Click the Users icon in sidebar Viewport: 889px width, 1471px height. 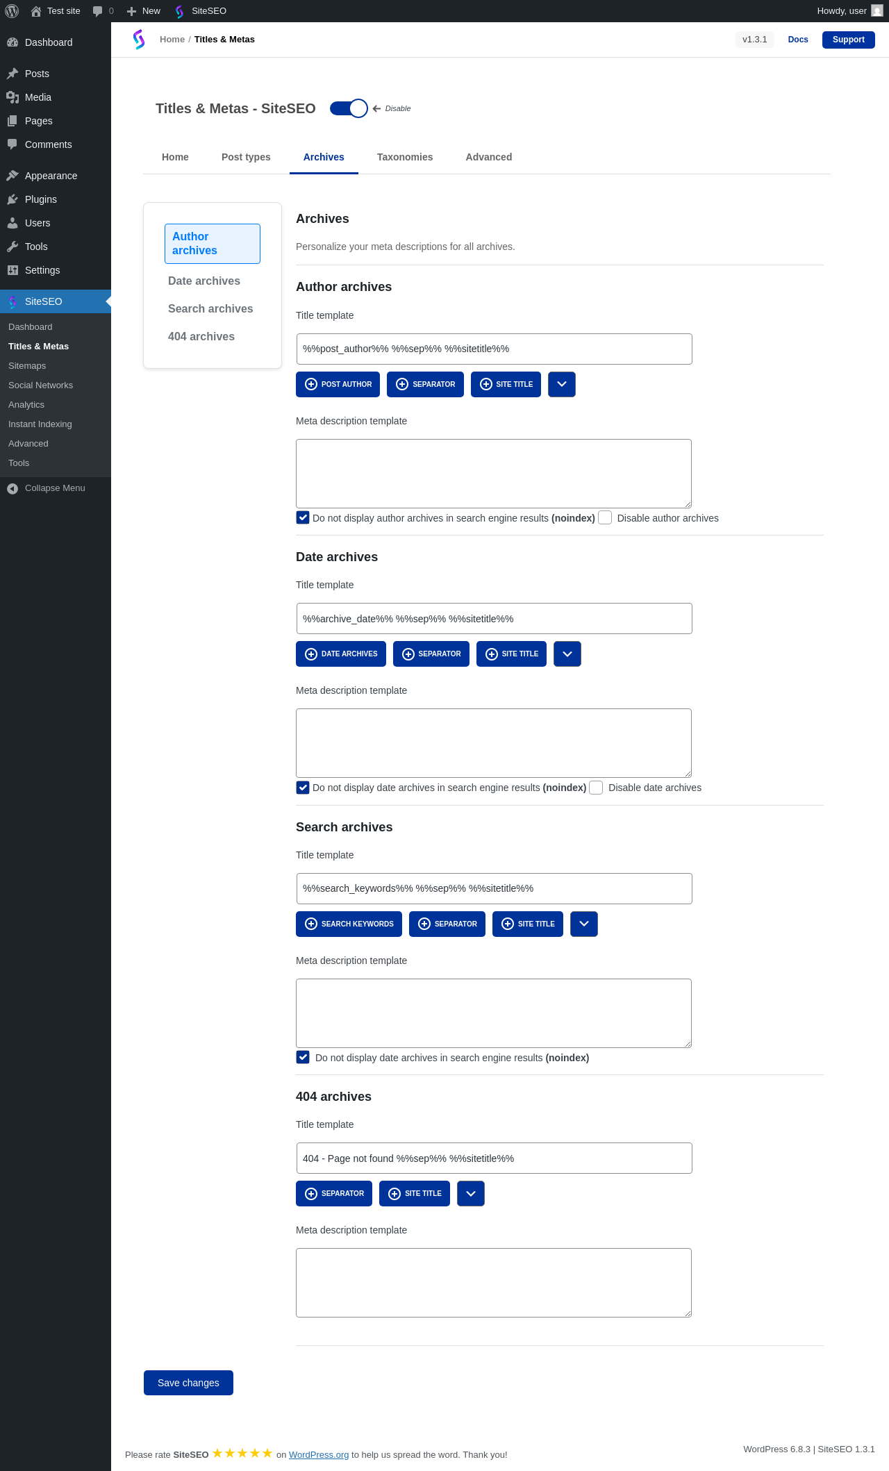[x=13, y=223]
